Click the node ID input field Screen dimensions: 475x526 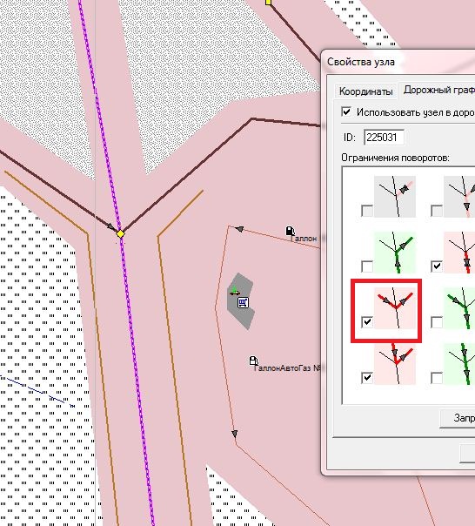(x=384, y=138)
